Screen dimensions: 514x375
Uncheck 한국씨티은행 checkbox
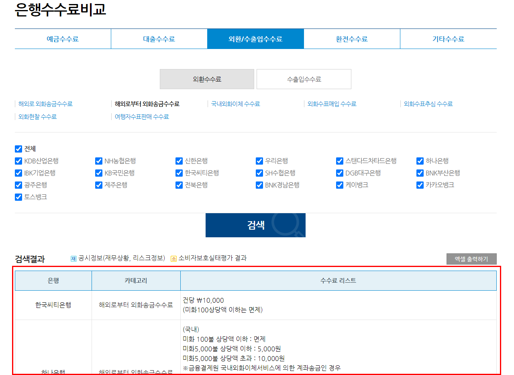point(179,173)
